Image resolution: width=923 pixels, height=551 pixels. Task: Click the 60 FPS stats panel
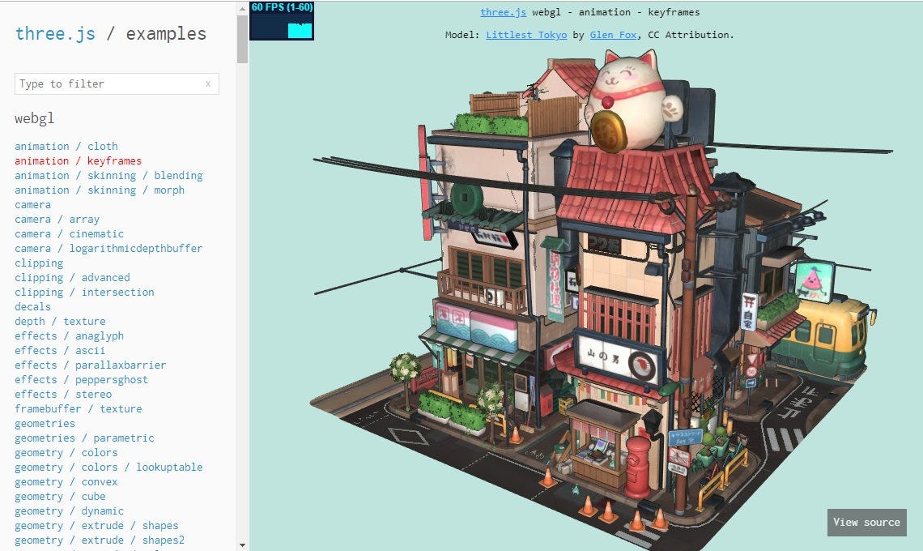click(x=282, y=21)
